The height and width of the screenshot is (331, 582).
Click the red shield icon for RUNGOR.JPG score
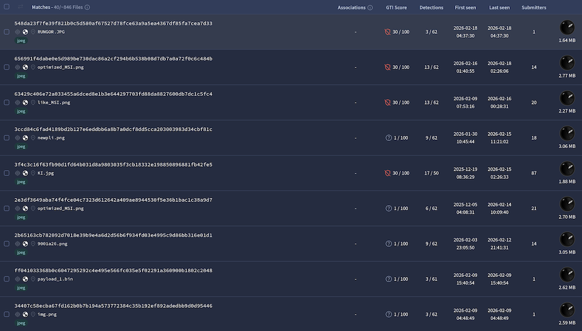tap(388, 32)
